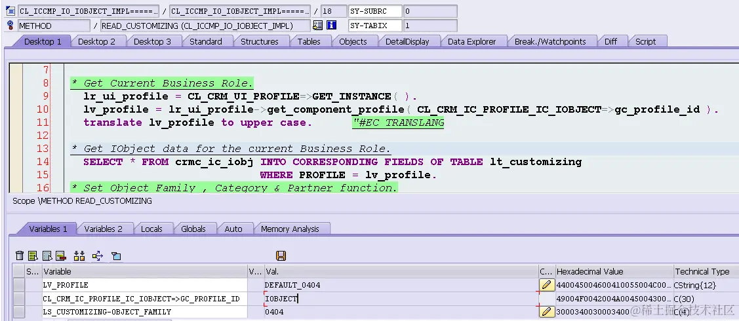
Task: Click the 0404 value cell
Action: point(401,312)
